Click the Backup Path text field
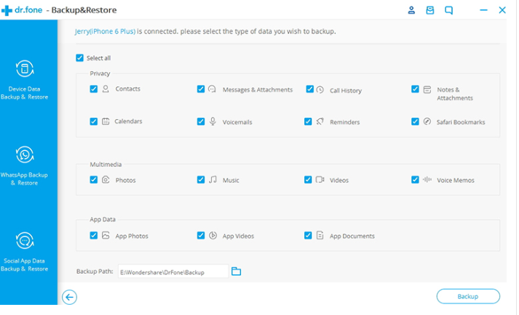Viewport: 519px width, 315px height. (x=173, y=272)
